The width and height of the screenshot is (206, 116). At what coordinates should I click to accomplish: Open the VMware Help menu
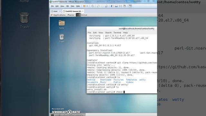[x=78, y=6]
